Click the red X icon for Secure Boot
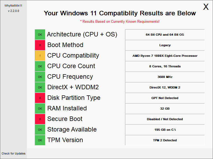 [40, 119]
